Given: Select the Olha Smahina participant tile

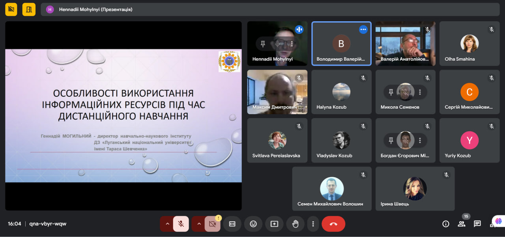Looking at the screenshot, I should (x=469, y=43).
